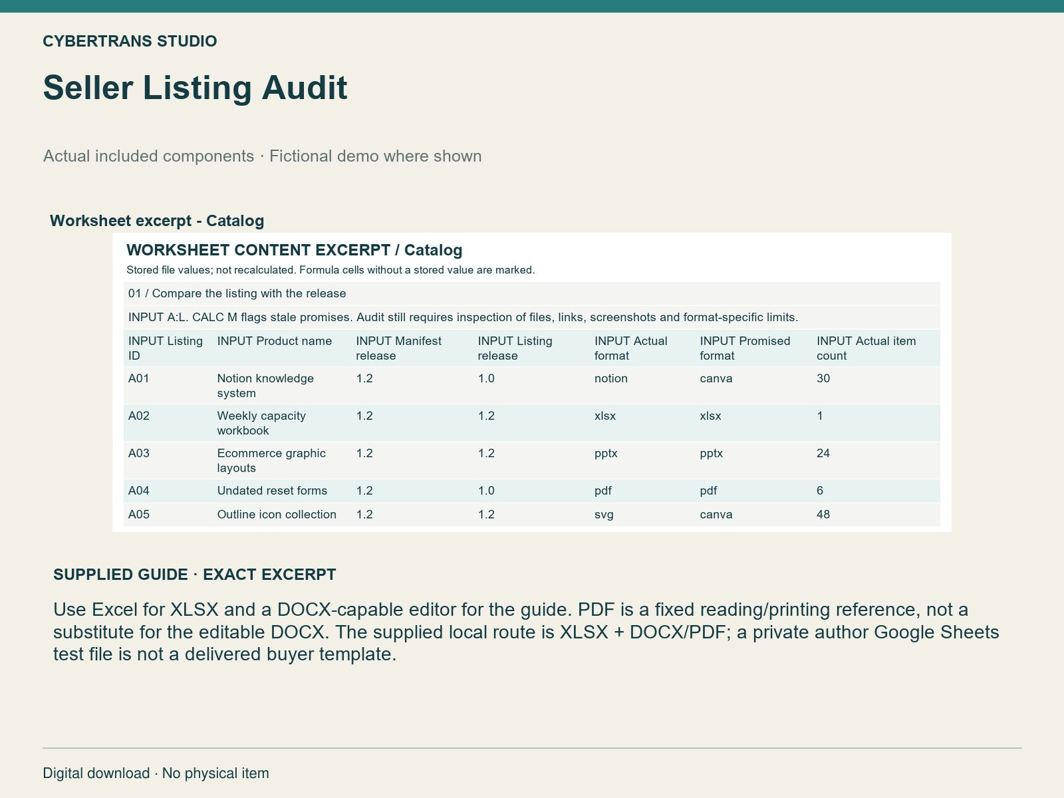Click the 'svg' actual format cell
The width and height of the screenshot is (1064, 798).
tap(604, 515)
